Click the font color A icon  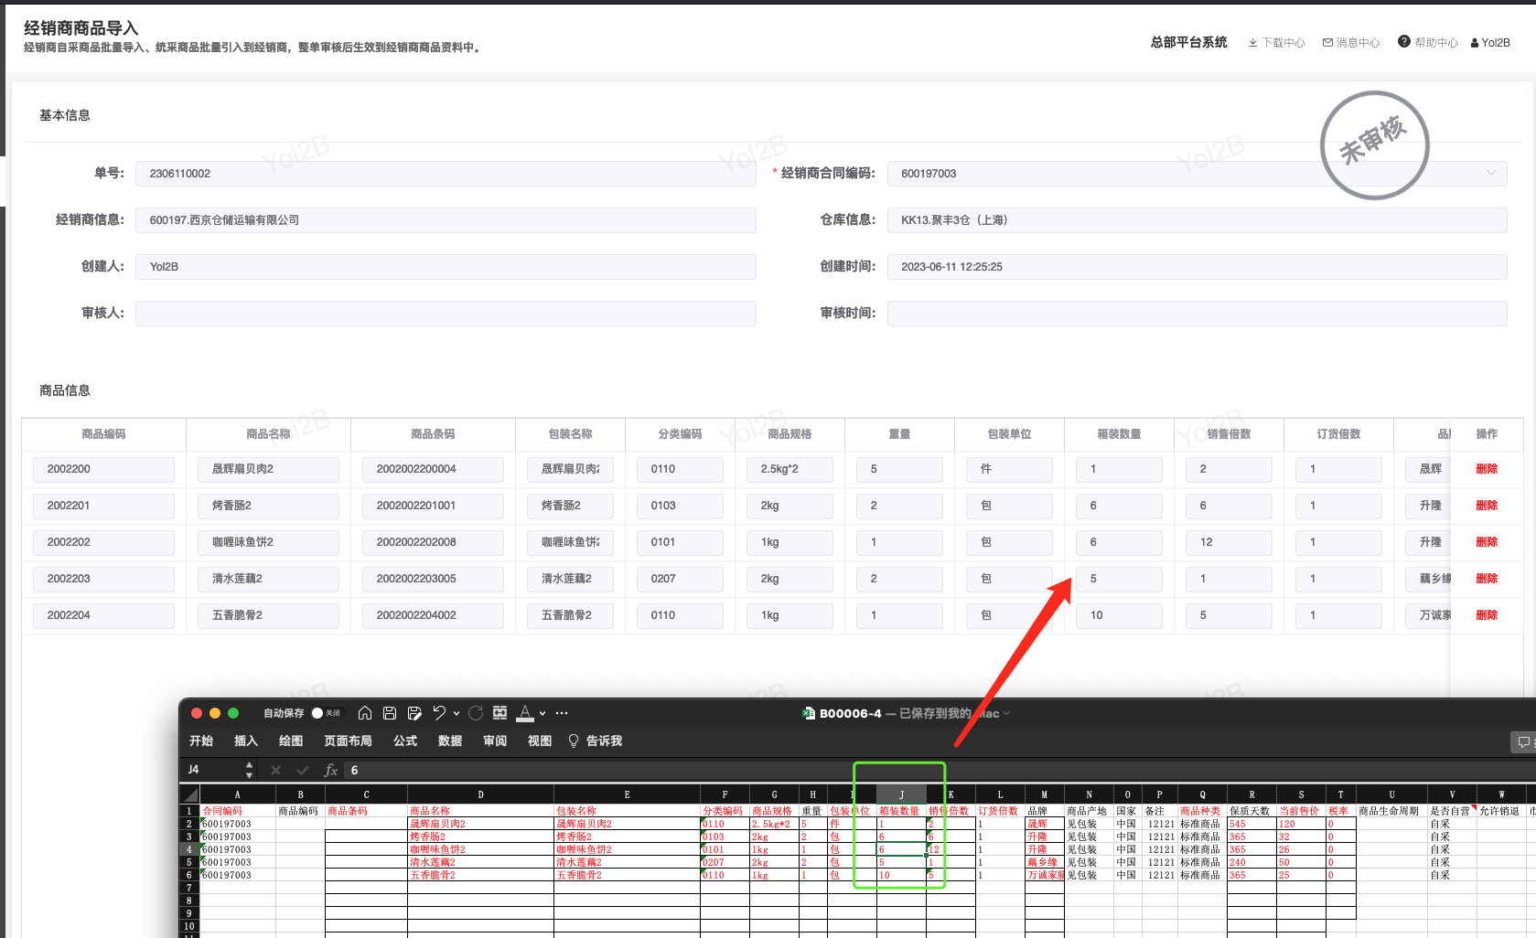[x=525, y=713]
